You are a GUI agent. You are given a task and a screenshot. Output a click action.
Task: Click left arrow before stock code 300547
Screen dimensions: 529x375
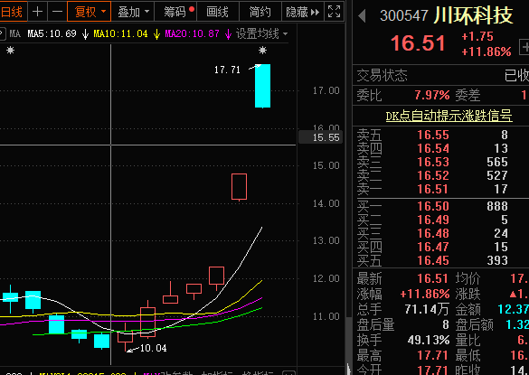pyautogui.click(x=362, y=16)
